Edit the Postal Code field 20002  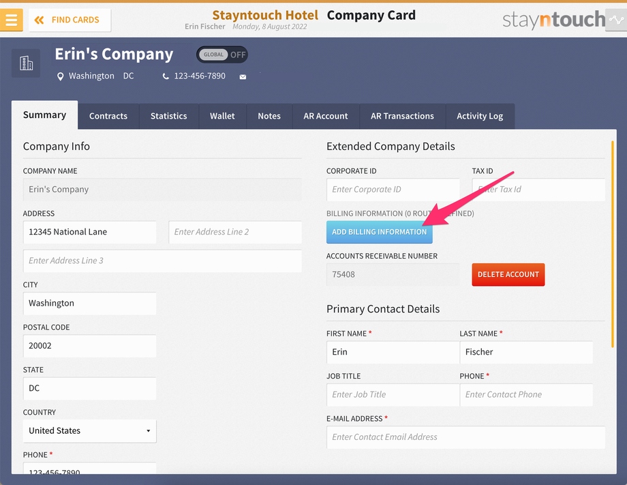coord(89,346)
